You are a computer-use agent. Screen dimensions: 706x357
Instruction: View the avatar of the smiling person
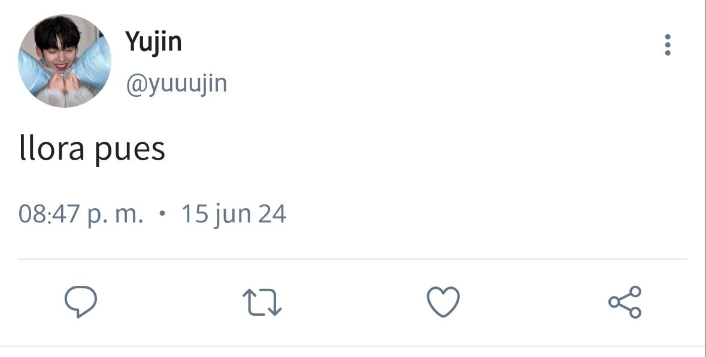(x=65, y=61)
